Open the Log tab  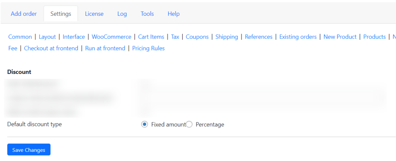tap(122, 14)
